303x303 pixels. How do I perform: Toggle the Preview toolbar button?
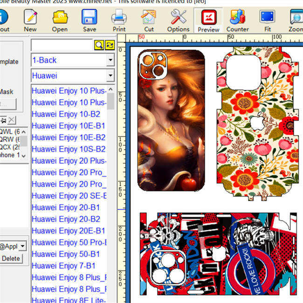(x=208, y=21)
